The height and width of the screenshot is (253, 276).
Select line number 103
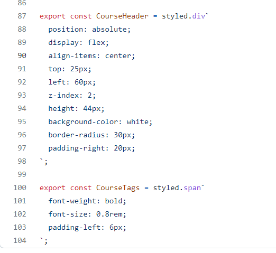coord(20,227)
